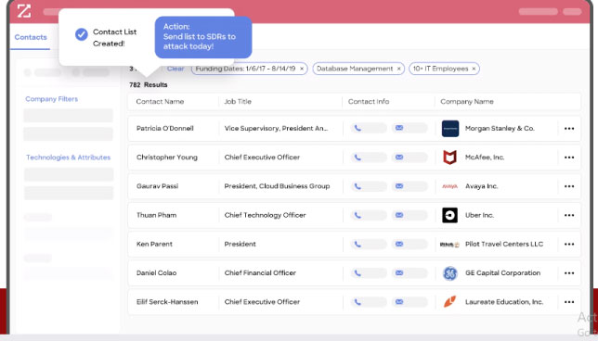Viewport: 598px width, 341px height.
Task: Click the Send list to SDRs action bubble
Action: click(203, 37)
